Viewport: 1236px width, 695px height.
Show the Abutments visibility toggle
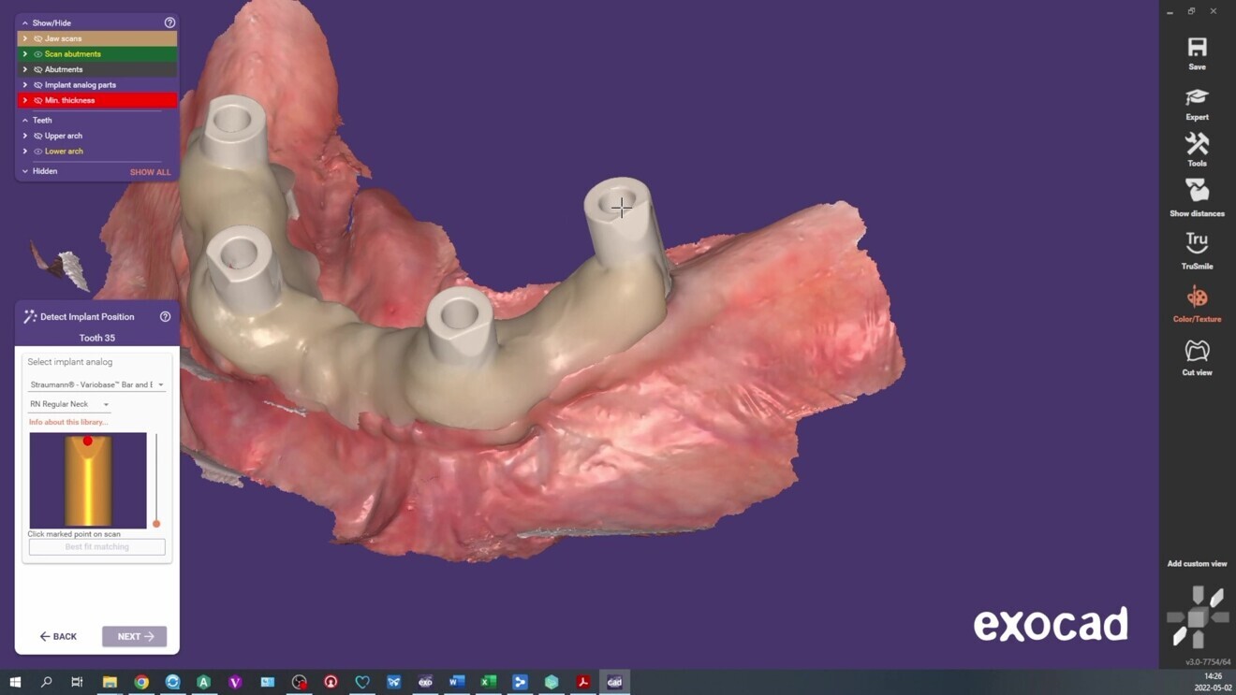click(x=37, y=68)
